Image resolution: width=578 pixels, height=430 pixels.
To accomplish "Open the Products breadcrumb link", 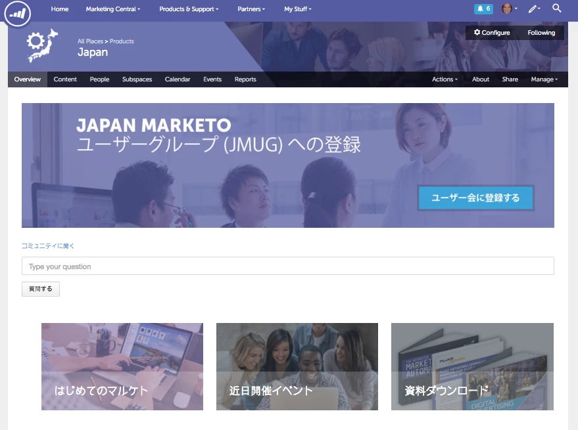I will [122, 41].
